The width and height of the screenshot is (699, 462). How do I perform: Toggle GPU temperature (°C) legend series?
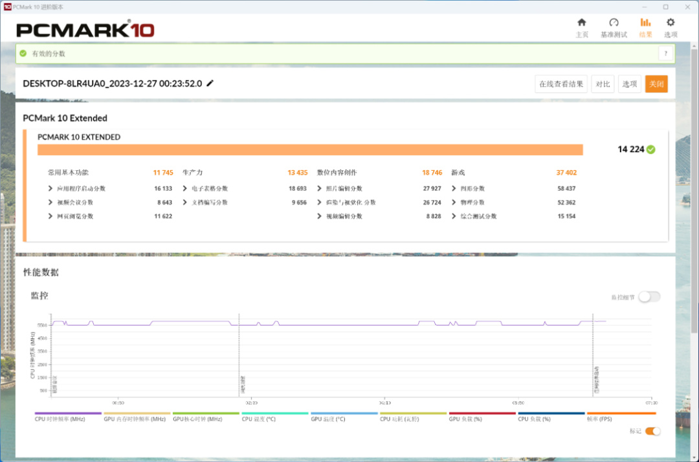[x=344, y=417]
